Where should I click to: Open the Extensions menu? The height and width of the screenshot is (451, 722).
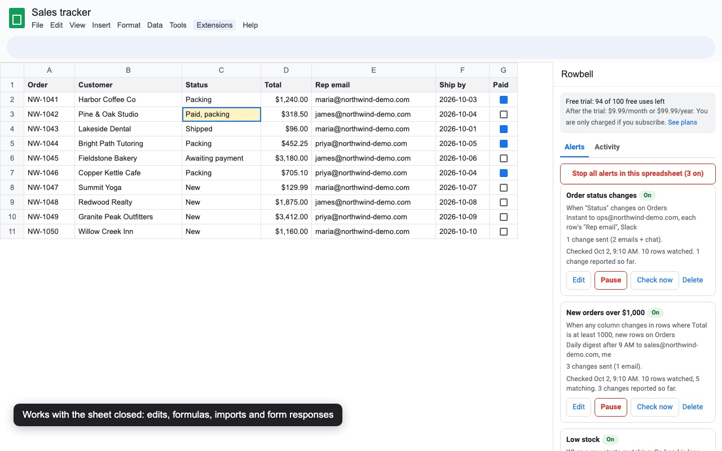tap(214, 25)
